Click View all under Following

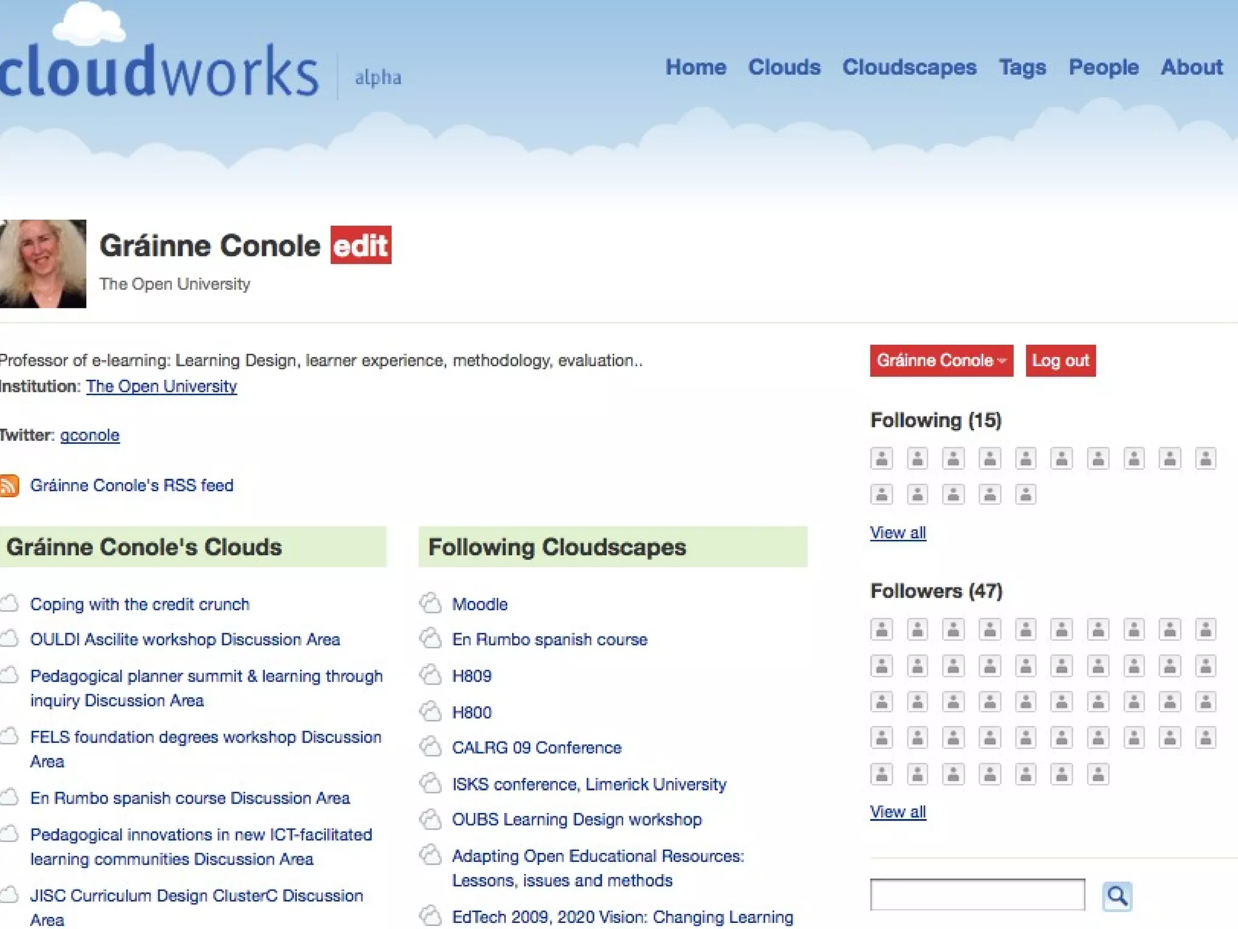click(x=898, y=533)
